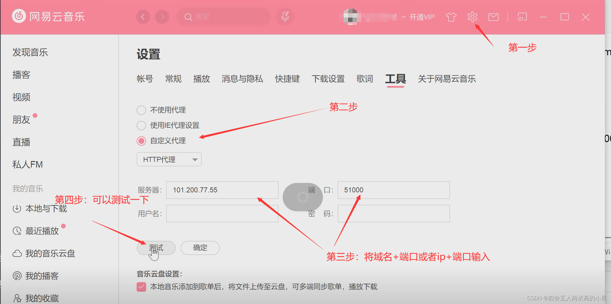Open 最近播放 list
The image size is (611, 304).
42,231
